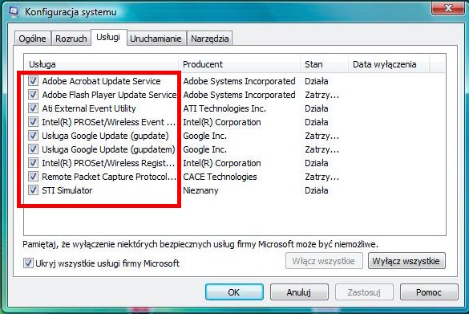Sort by Stan column header

[325, 63]
